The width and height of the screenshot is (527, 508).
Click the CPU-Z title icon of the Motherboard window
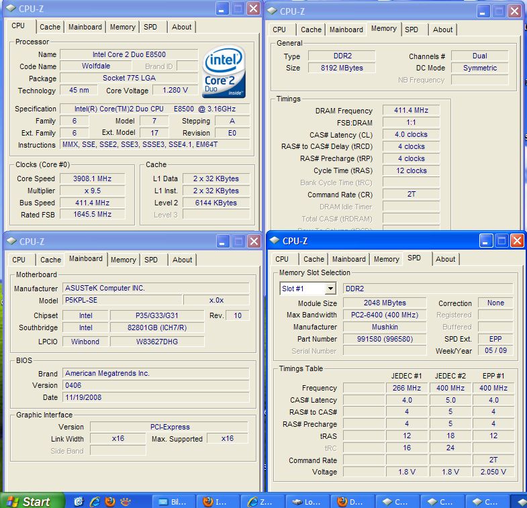click(x=11, y=241)
